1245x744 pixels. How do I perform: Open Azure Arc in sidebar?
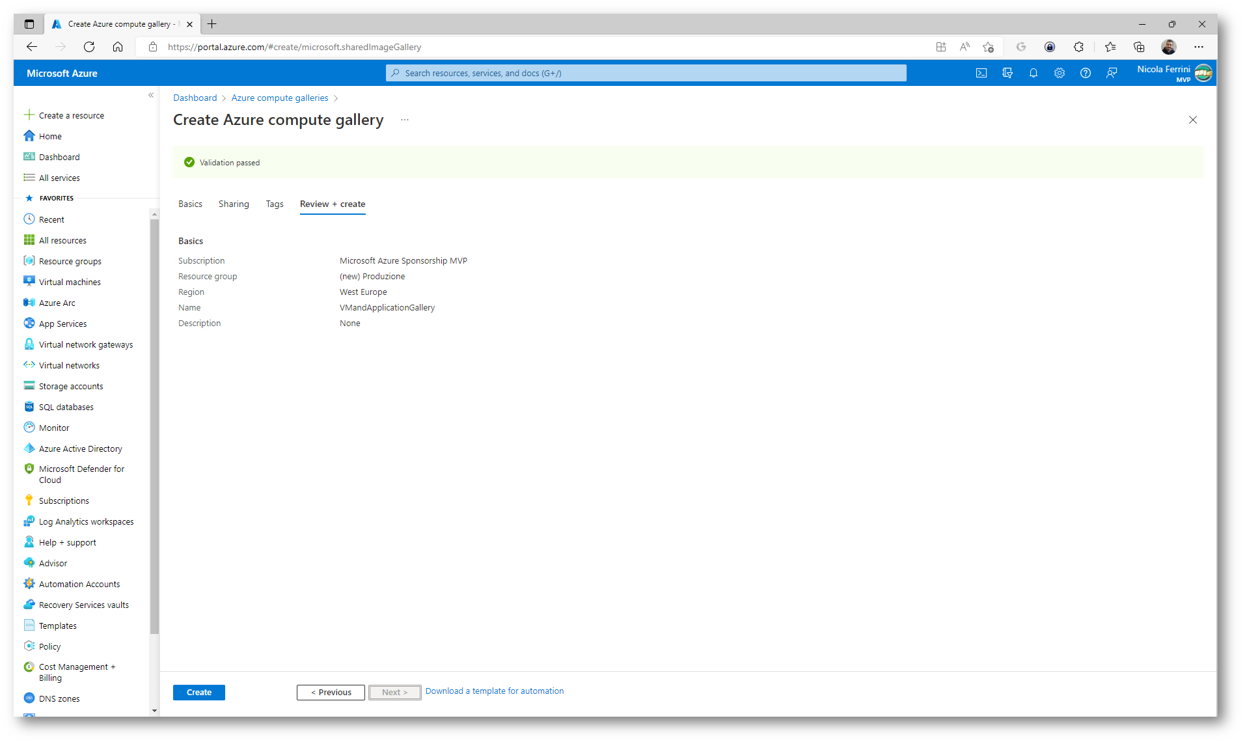click(x=57, y=303)
